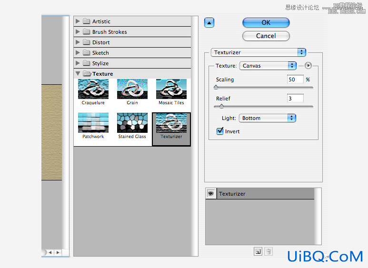Click the New effect layer icon
The height and width of the screenshot is (268, 368).
[x=258, y=251]
